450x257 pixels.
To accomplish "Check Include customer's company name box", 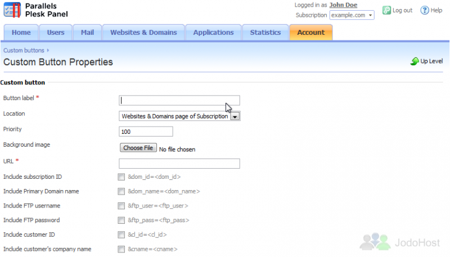I will coord(121,249).
